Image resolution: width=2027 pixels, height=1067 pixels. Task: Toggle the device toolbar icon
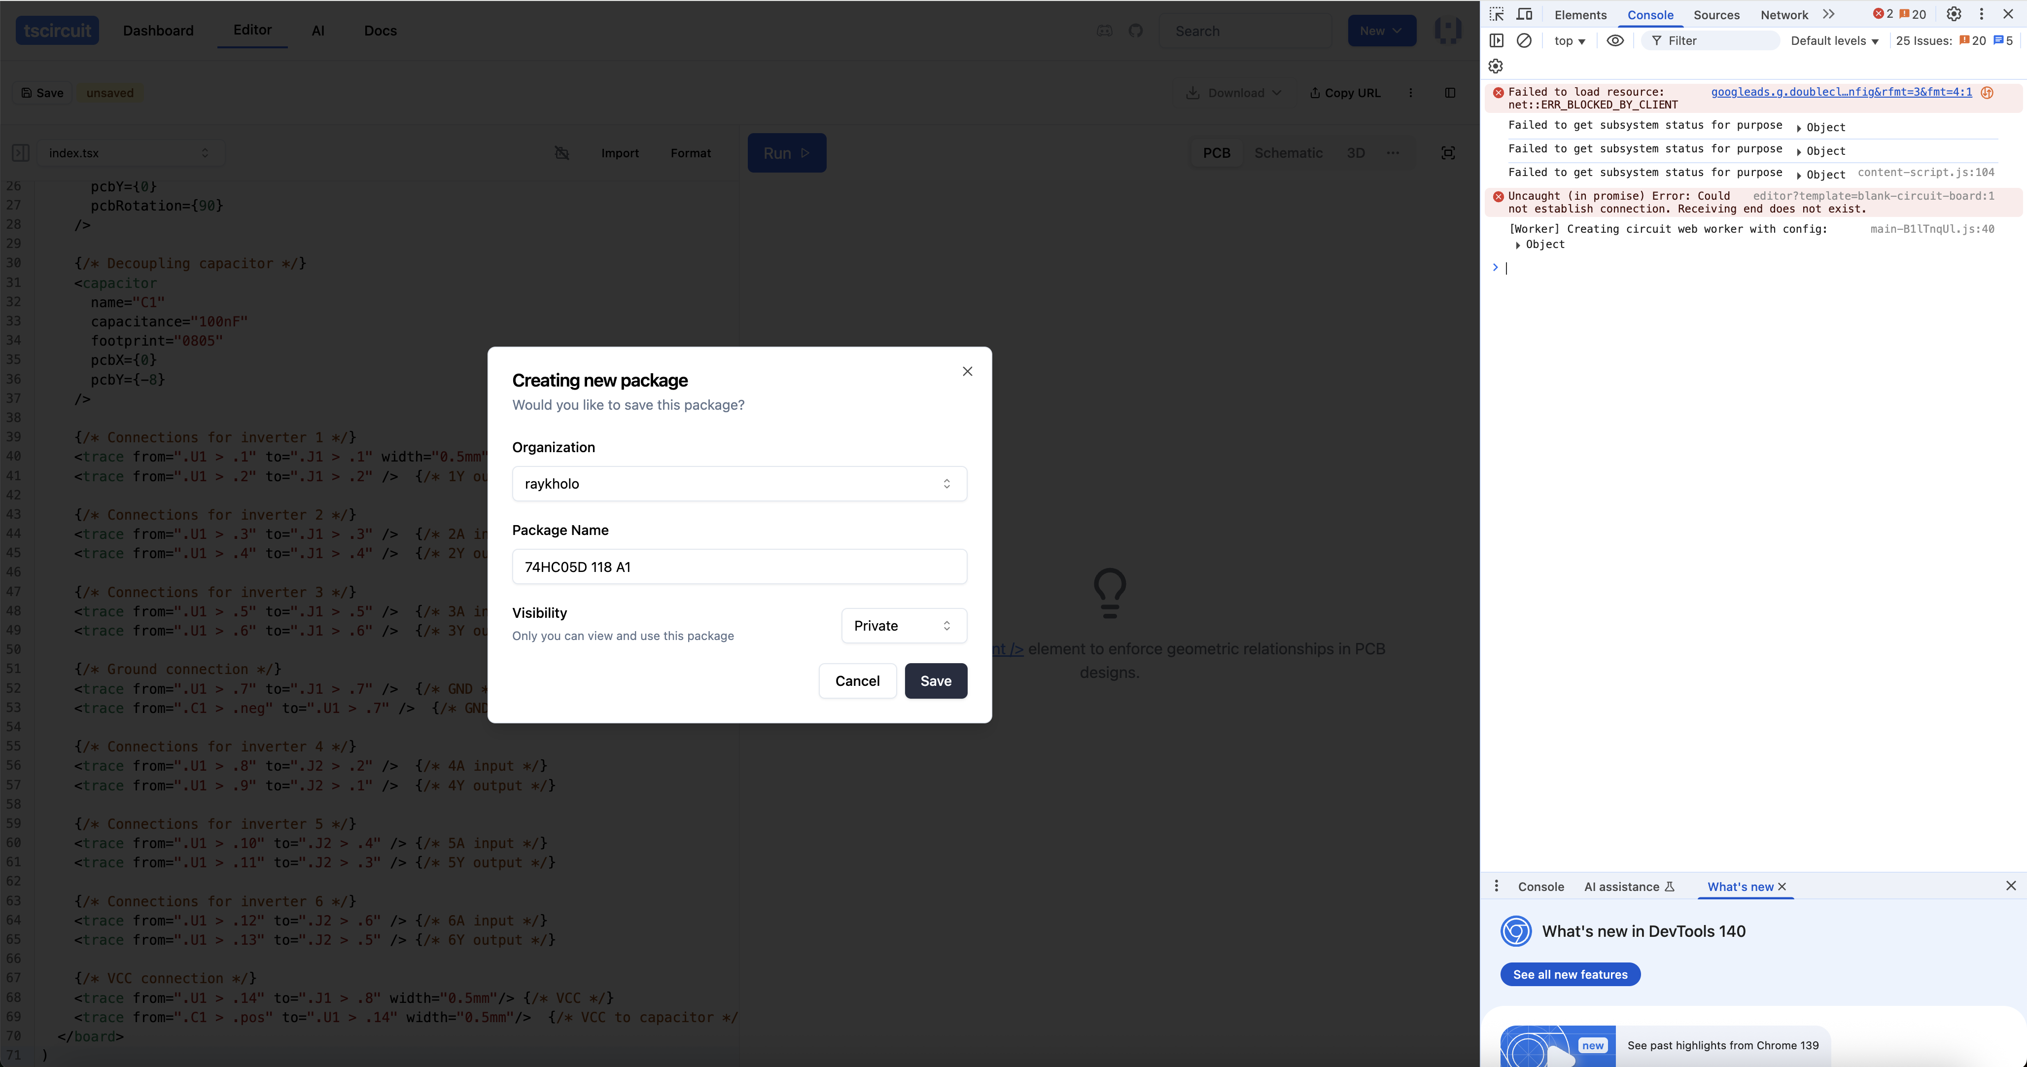point(1524,14)
